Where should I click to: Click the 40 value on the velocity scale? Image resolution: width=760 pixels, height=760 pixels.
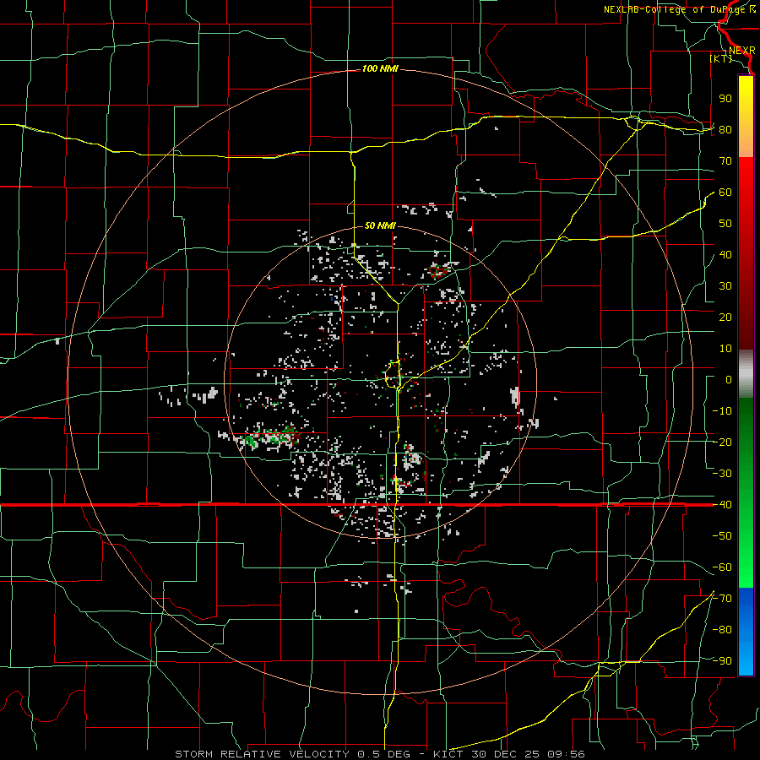(725, 254)
